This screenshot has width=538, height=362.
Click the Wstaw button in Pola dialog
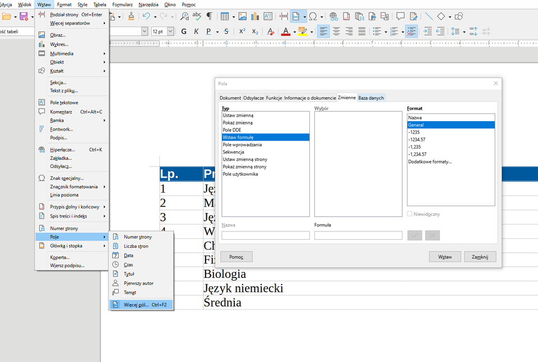(x=445, y=256)
